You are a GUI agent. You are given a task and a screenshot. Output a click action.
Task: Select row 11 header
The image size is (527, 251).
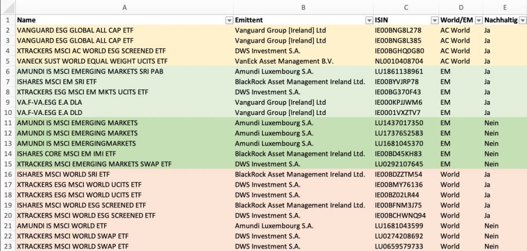coord(8,123)
